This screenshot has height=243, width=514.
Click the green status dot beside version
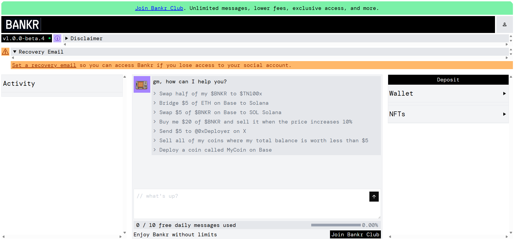50,38
